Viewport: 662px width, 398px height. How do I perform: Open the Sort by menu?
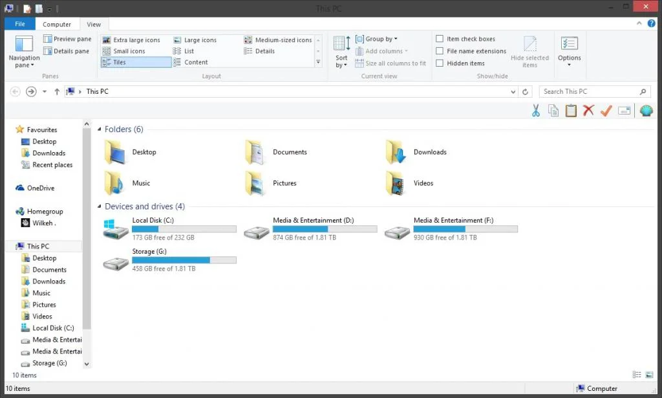(341, 52)
